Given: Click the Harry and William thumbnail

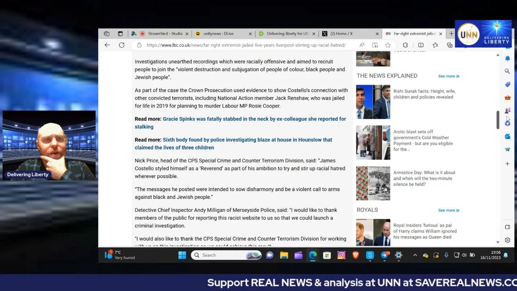Looking at the screenshot, I should (373, 232).
